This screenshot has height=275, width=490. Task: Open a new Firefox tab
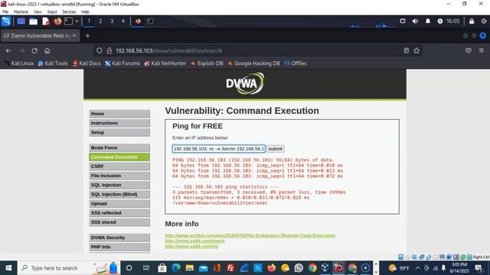(x=87, y=36)
